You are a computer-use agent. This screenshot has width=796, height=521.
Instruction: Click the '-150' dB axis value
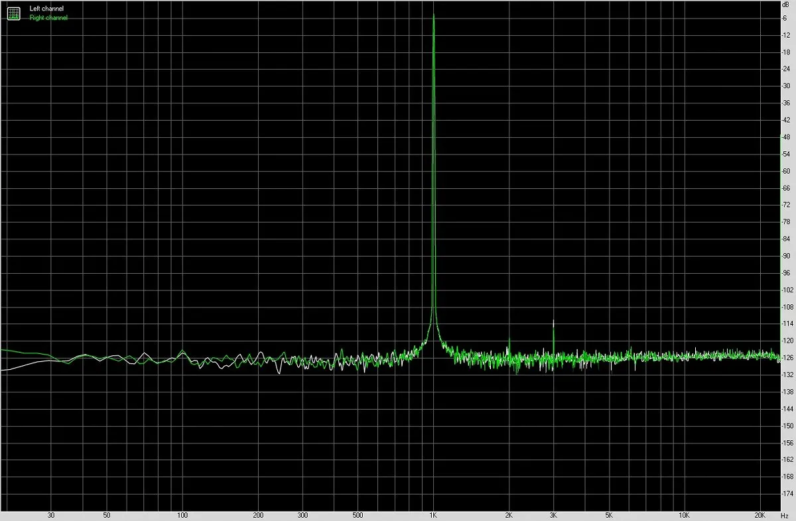tap(787, 426)
